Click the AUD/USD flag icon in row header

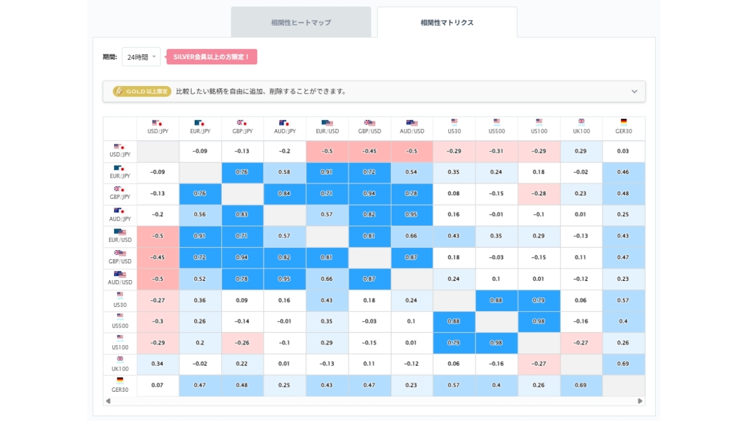click(120, 274)
